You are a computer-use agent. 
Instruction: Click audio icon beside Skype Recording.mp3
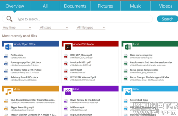click(x=6, y=108)
